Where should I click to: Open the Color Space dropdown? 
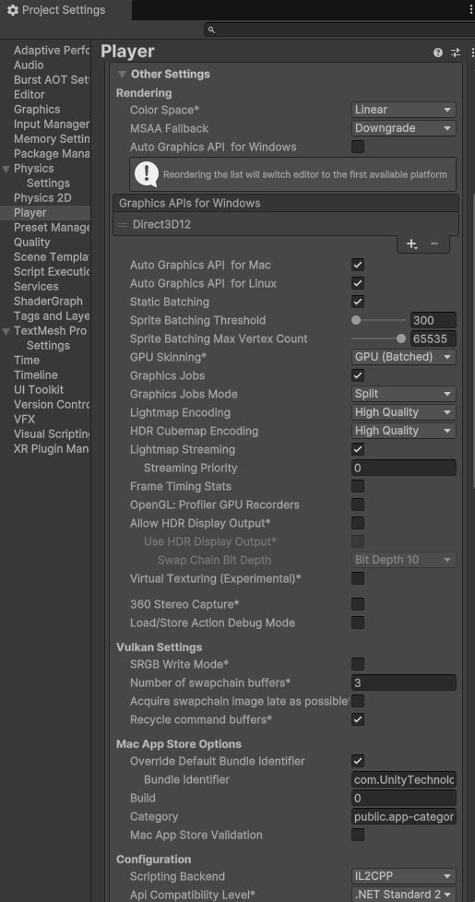[x=404, y=110]
